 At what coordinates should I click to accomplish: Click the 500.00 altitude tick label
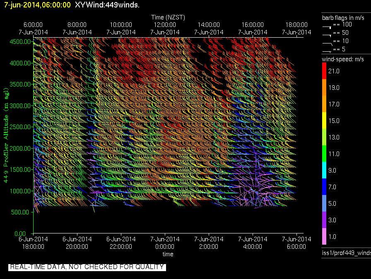[x=20, y=212]
